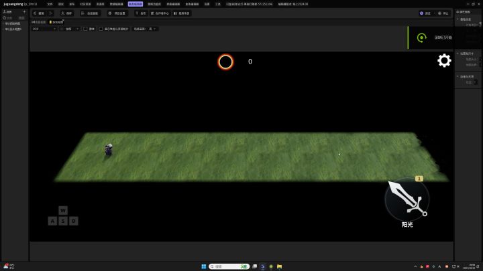The height and width of the screenshot is (271, 483).
Task: Click the W movement key on screen
Action: (63, 211)
